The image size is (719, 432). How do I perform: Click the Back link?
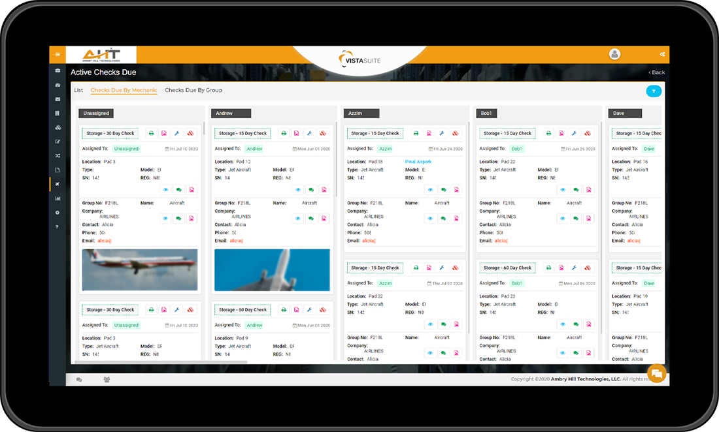click(656, 72)
